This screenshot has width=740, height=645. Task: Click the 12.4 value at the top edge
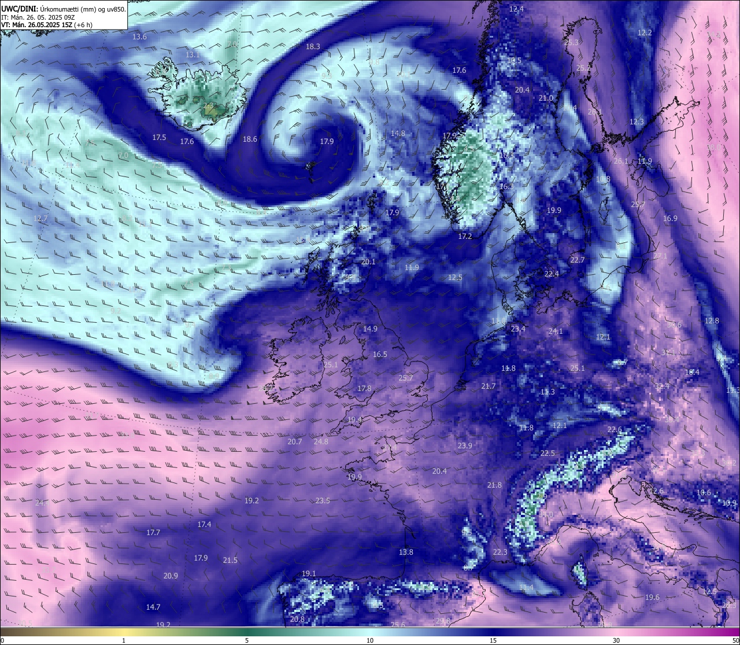(x=516, y=9)
